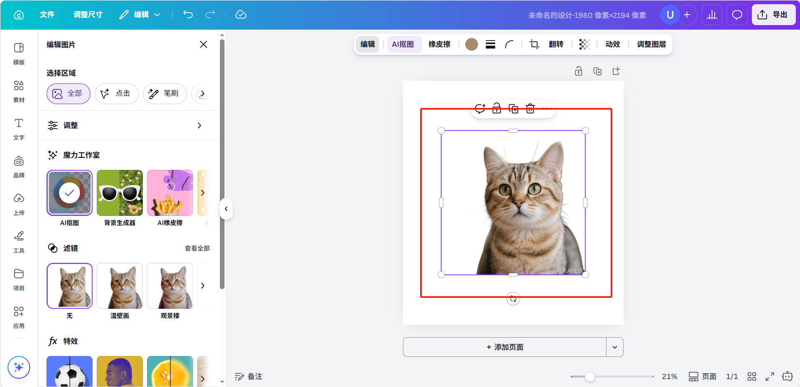
Task: Click the brown border color swatch
Action: pyautogui.click(x=472, y=44)
